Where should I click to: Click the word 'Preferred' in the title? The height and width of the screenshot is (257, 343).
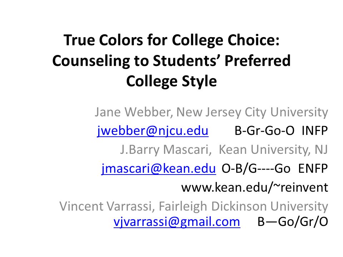coord(258,61)
